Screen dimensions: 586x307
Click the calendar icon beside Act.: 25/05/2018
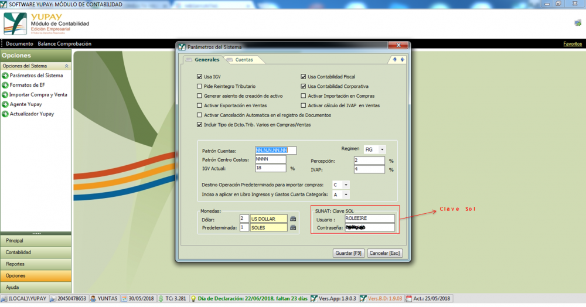pos(409,299)
